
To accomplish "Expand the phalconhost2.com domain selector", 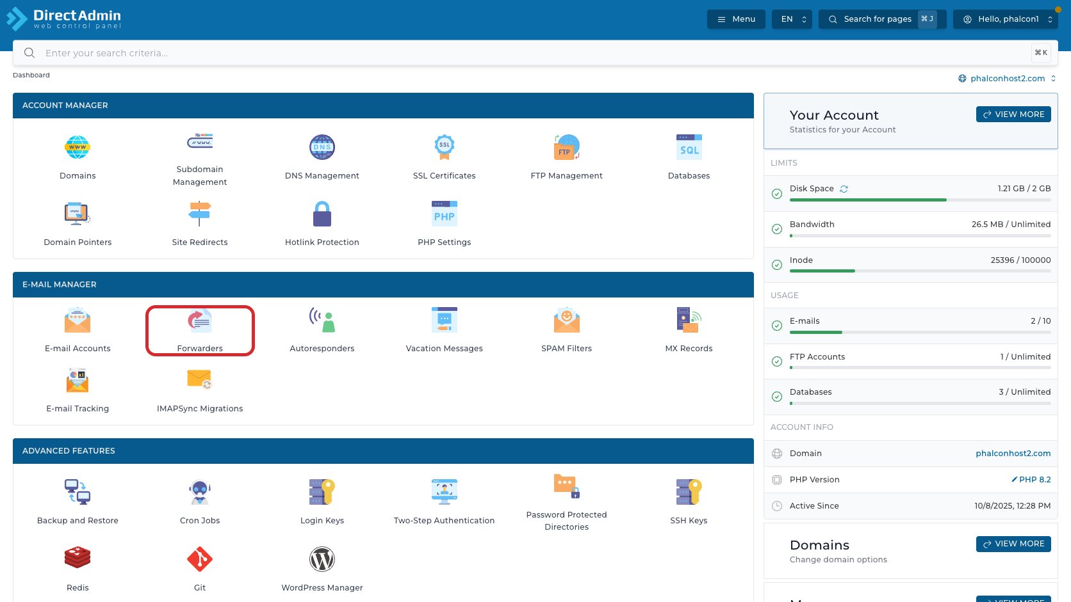I will [1007, 79].
